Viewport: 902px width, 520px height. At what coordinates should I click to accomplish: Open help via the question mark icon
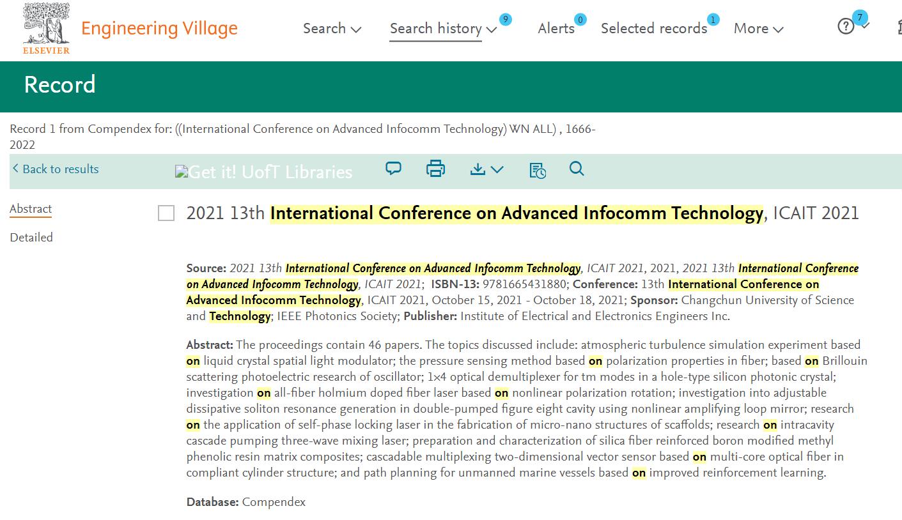846,26
